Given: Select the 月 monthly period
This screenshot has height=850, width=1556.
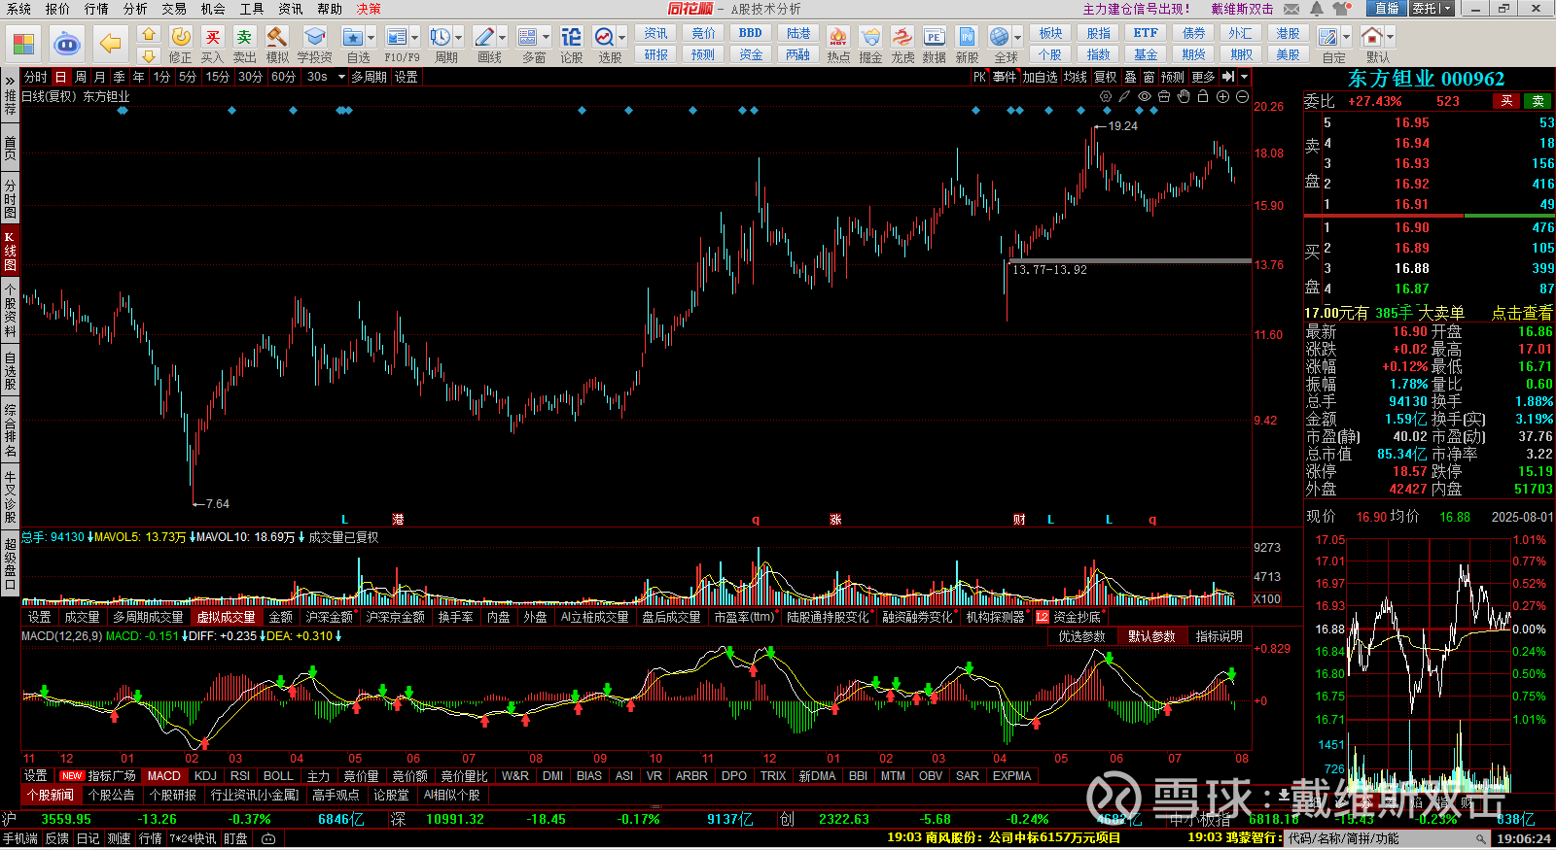Looking at the screenshot, I should click(x=100, y=77).
